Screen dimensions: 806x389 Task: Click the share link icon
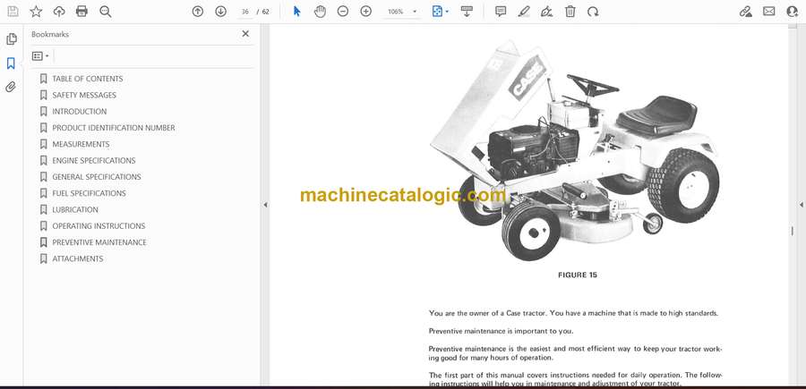point(745,12)
